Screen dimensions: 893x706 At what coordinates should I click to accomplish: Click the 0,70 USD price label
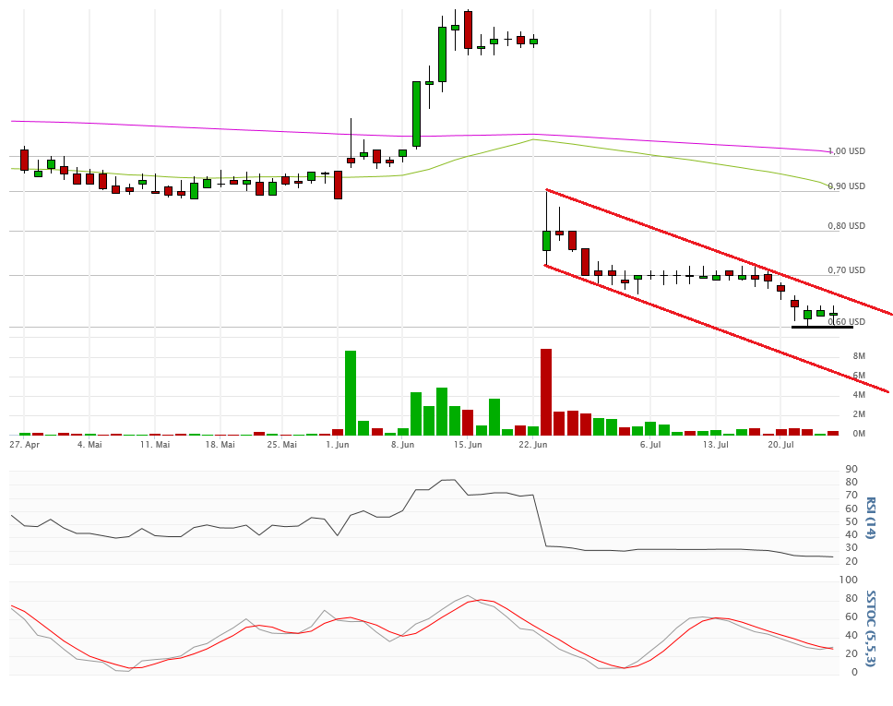click(846, 270)
